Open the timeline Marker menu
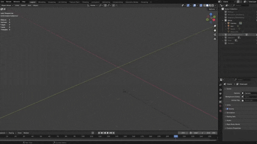257x144 pixels. coord(26,133)
